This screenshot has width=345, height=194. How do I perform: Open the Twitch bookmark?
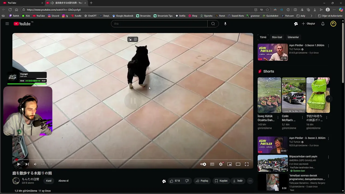pos(14,16)
